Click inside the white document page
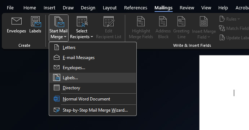 [224, 93]
